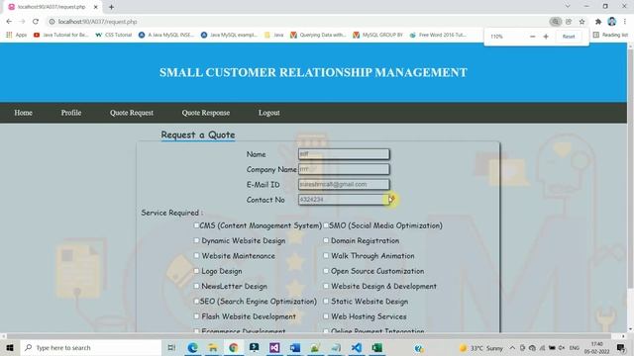Reload the request.php page
The width and height of the screenshot is (634, 356).
[36, 22]
